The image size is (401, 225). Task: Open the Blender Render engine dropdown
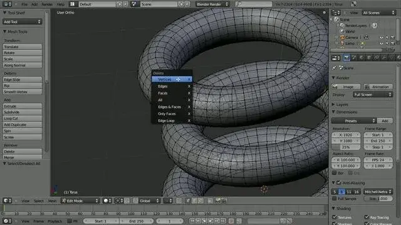212,4
